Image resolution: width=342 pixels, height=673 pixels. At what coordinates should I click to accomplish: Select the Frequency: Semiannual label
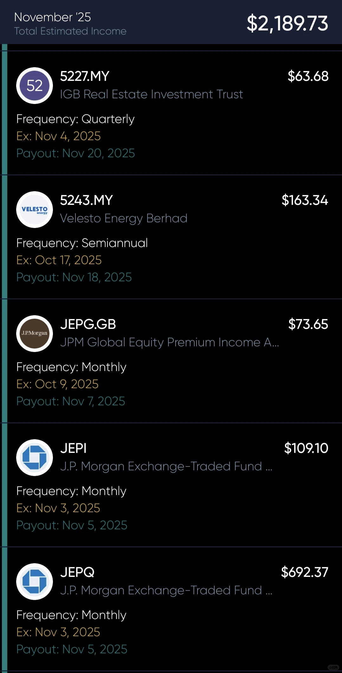click(x=82, y=243)
